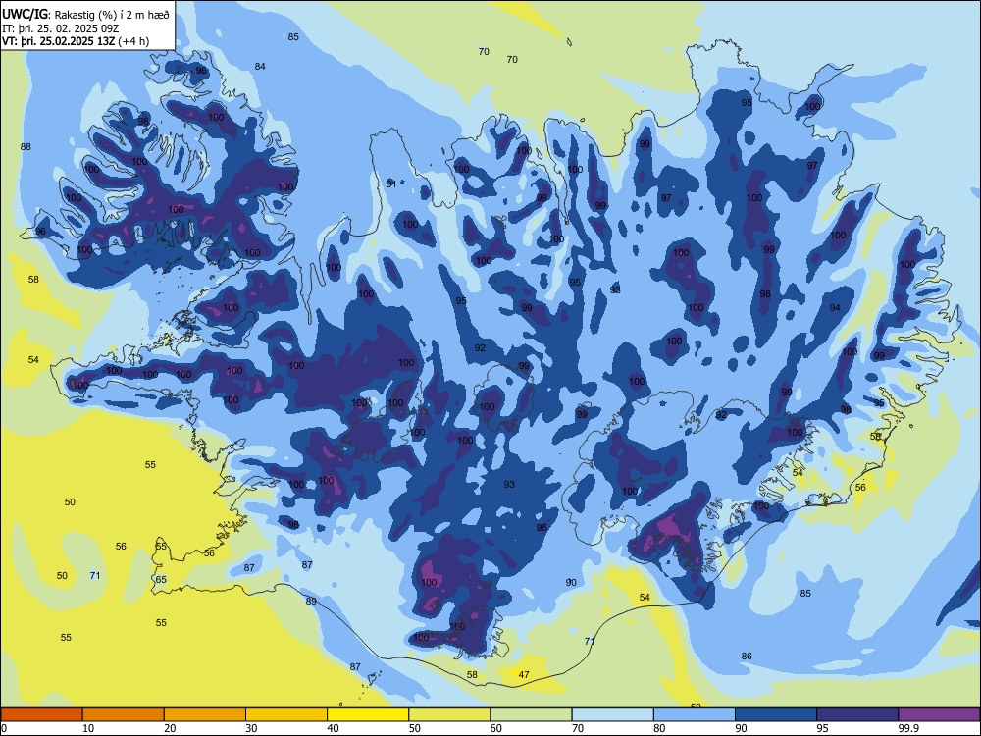Click the '84' humidity value on the map
981x736 pixels.
[x=260, y=67]
